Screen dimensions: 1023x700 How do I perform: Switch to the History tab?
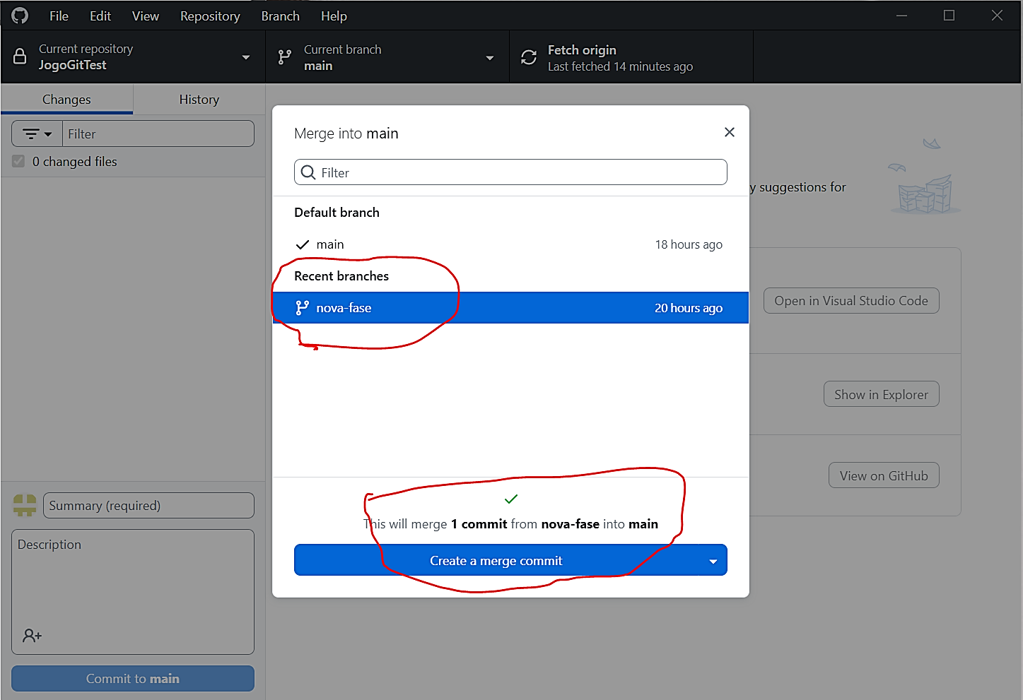pos(199,100)
